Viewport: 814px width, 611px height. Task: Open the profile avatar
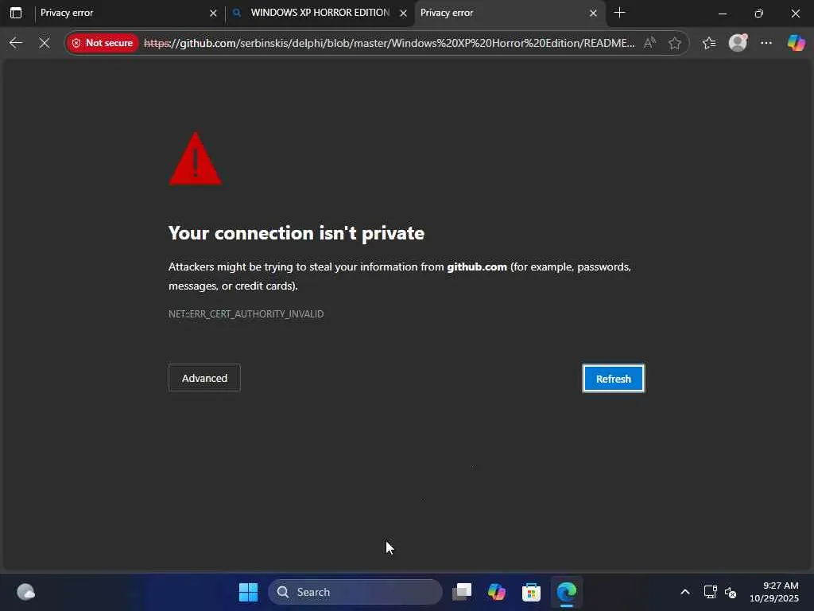click(738, 43)
